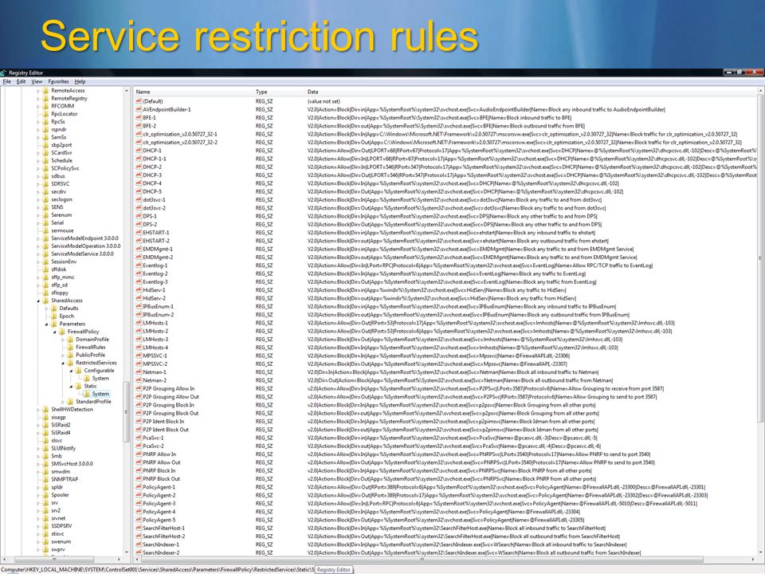The width and height of the screenshot is (765, 574).
Task: Collapse the FirewallPolicy tree node
Action: (55, 332)
